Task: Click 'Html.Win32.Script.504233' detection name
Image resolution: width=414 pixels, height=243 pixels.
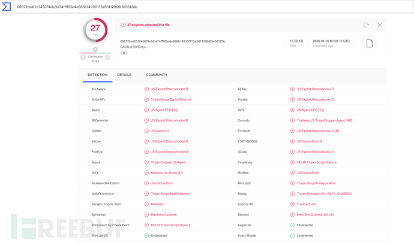Action: coord(315,214)
